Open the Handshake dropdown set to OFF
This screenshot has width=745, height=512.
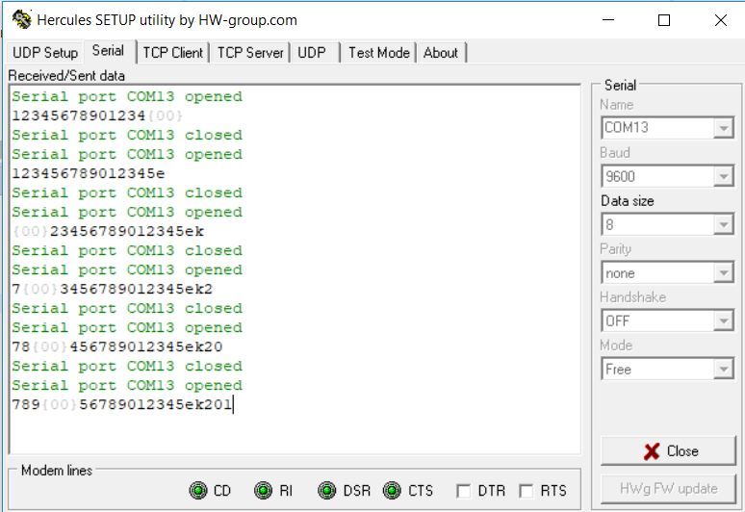point(668,320)
